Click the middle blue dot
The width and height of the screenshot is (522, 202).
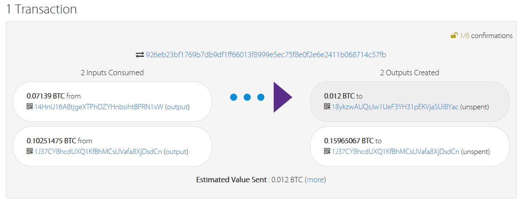pyautogui.click(x=247, y=97)
